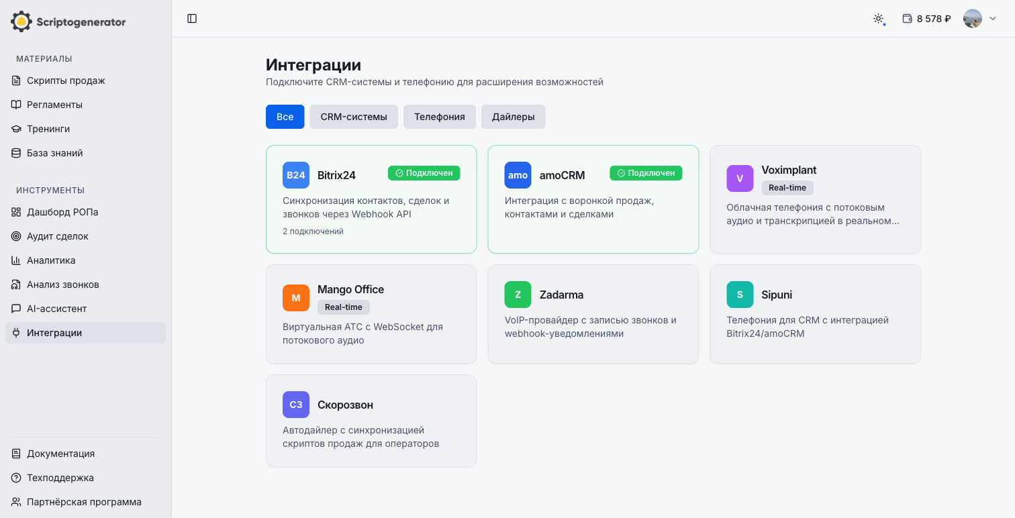Open Дашборд РОПа page

click(85, 212)
